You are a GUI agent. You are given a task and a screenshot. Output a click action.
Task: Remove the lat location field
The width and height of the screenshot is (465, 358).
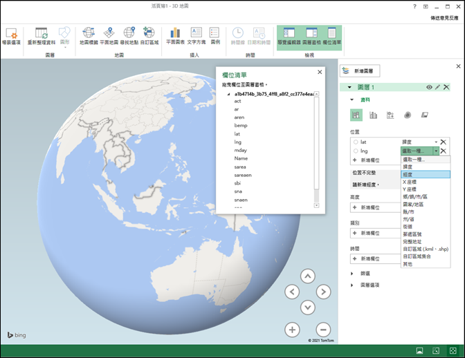coord(444,142)
